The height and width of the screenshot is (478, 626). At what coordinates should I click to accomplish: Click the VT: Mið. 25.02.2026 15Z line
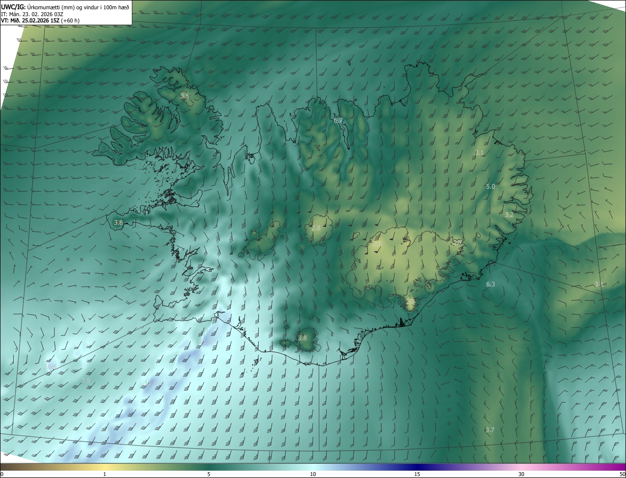pos(40,21)
